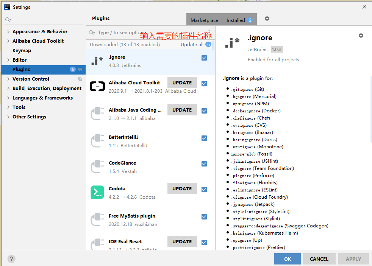Select BetterIntelliJ plugin name in list
The width and height of the screenshot is (372, 266).
(x=123, y=137)
